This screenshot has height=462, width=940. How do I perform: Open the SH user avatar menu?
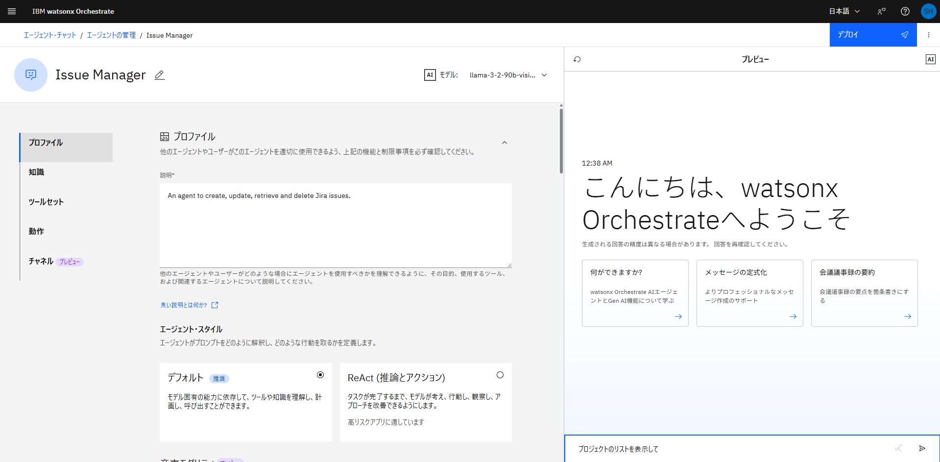[x=928, y=11]
